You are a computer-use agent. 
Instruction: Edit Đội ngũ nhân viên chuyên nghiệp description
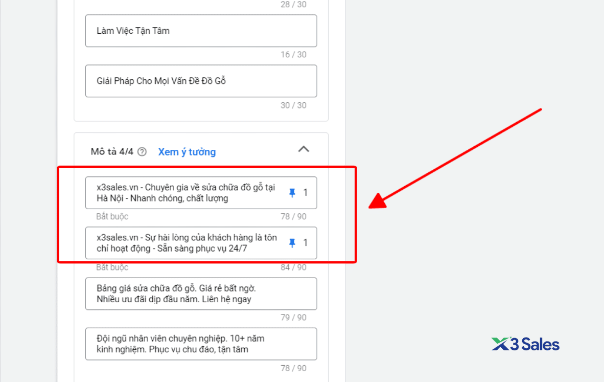coord(201,344)
